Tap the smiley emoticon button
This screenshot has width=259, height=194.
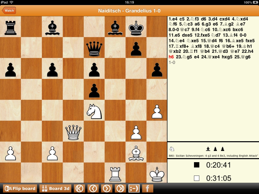[134, 188]
